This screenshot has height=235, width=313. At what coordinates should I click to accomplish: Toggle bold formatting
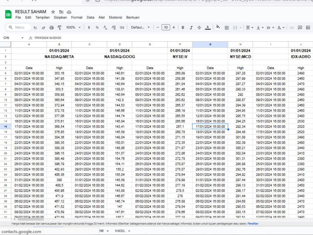coord(183,28)
